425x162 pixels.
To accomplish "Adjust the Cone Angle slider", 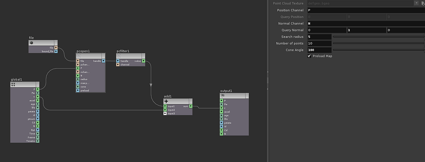I will click(379, 50).
